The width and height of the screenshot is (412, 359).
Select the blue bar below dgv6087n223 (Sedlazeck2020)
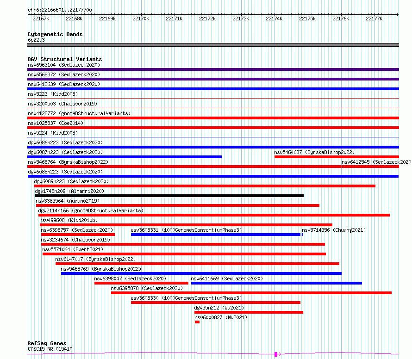(125, 157)
